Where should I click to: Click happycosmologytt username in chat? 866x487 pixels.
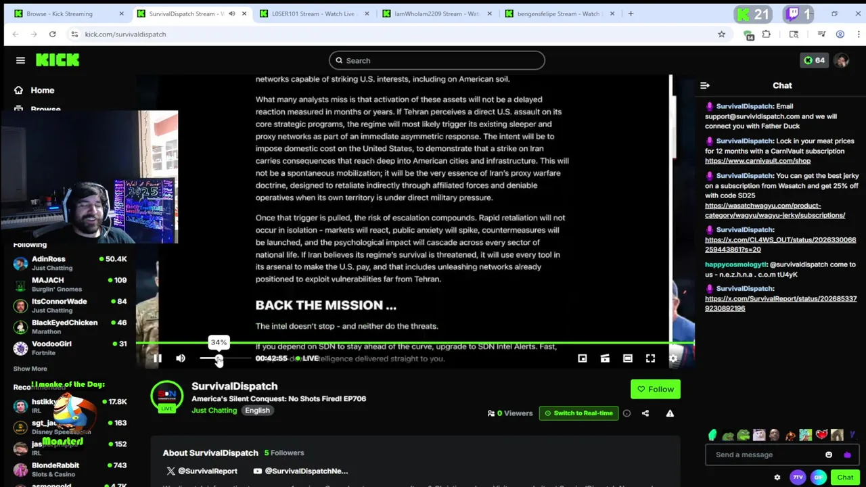(x=735, y=264)
